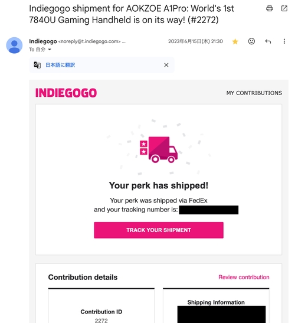Open the MY CONTRIBUTIONS link
This screenshot has width=295, height=323.
[x=254, y=93]
